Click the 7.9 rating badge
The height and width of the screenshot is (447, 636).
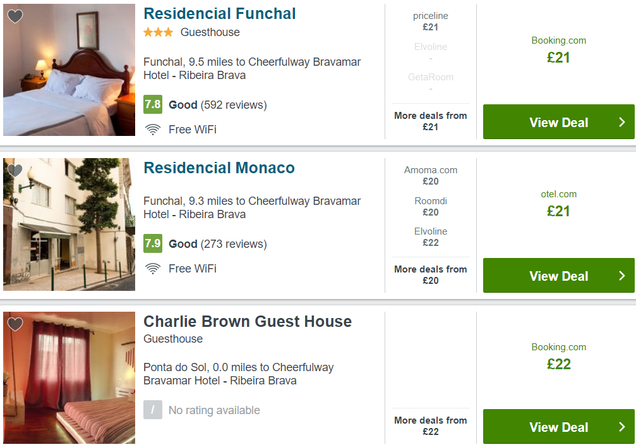click(x=153, y=243)
